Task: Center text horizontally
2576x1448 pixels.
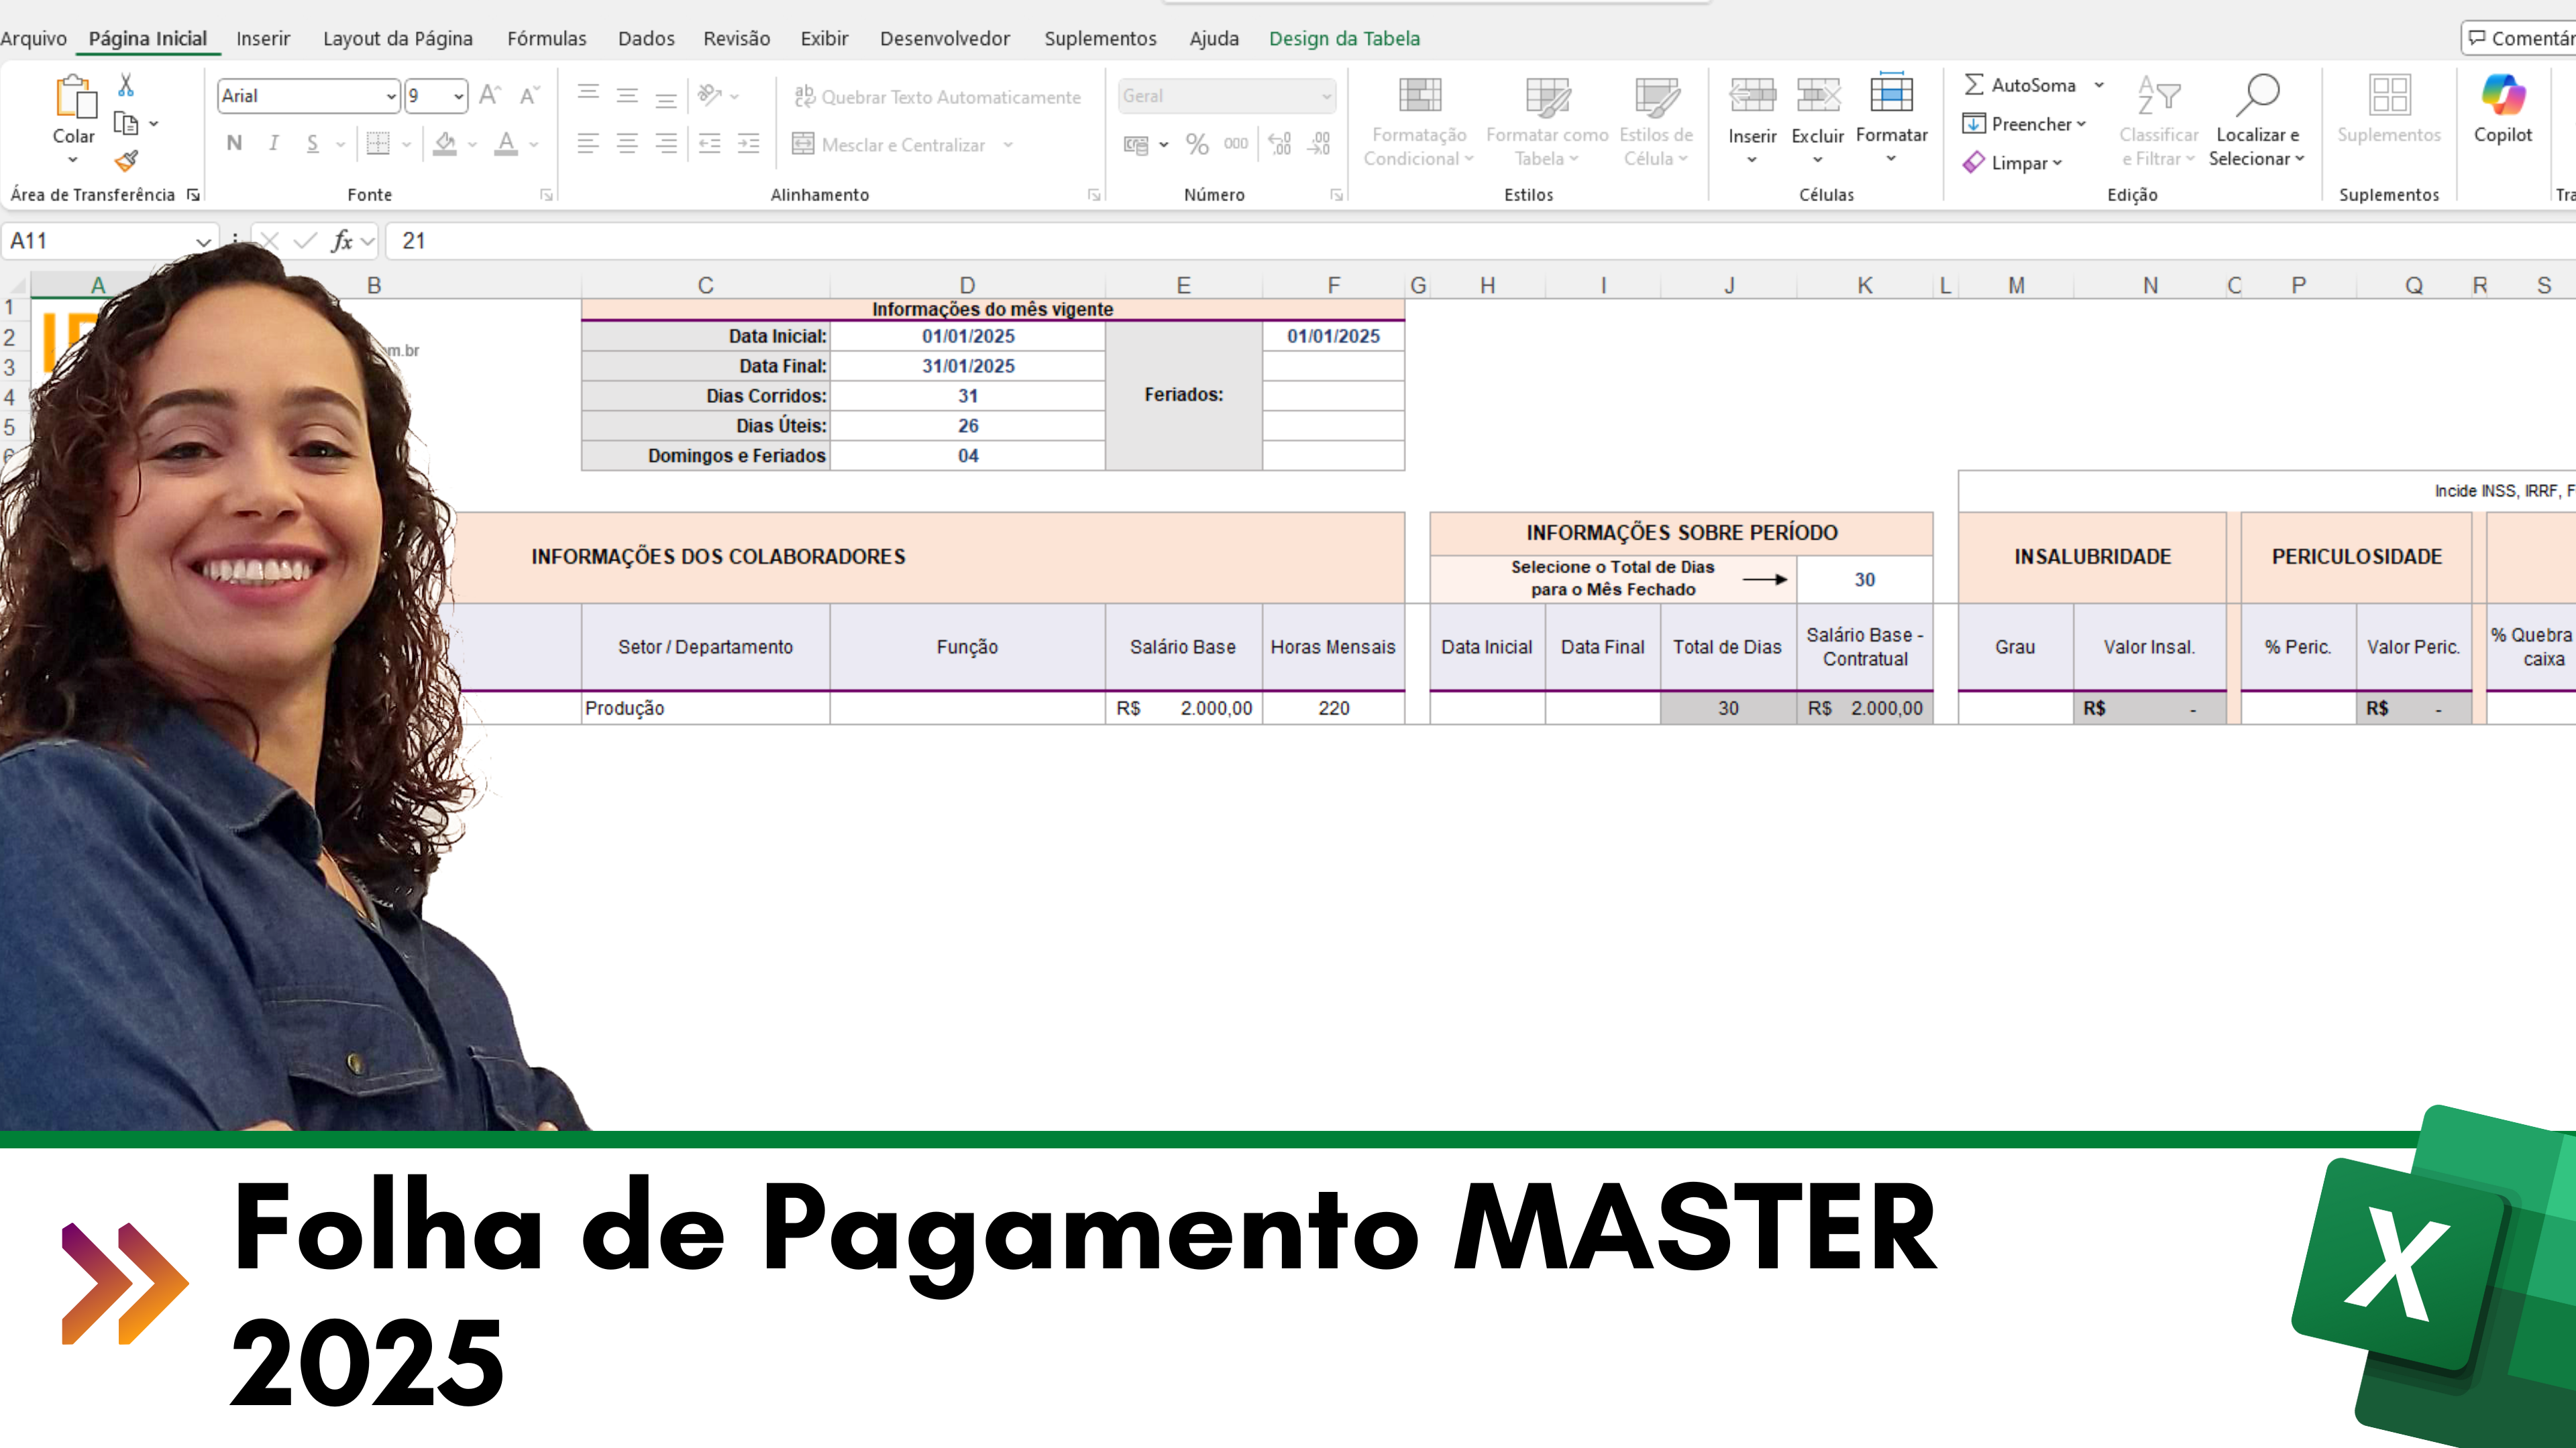Action: [627, 144]
